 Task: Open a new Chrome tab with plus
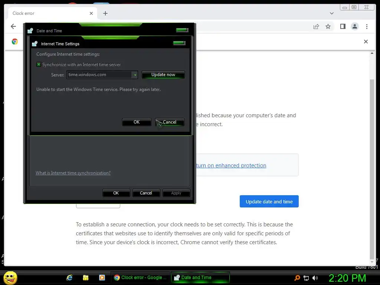click(x=105, y=13)
